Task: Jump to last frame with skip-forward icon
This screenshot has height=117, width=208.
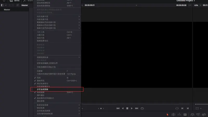Action: point(137,108)
